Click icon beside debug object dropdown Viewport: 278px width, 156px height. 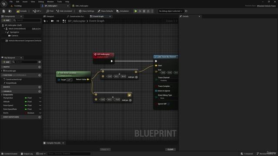pyautogui.click(x=186, y=11)
